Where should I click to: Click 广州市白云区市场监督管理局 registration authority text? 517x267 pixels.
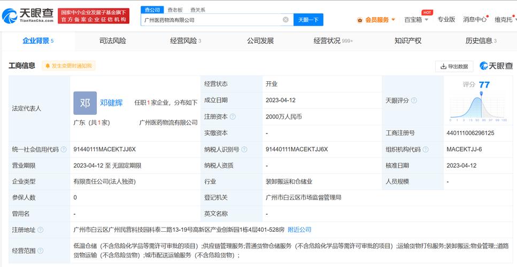(303, 198)
